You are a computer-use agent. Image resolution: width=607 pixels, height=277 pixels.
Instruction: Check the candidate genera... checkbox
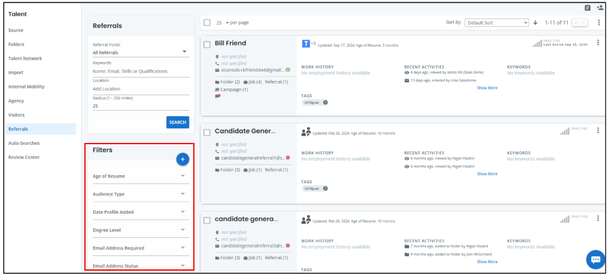(x=207, y=220)
